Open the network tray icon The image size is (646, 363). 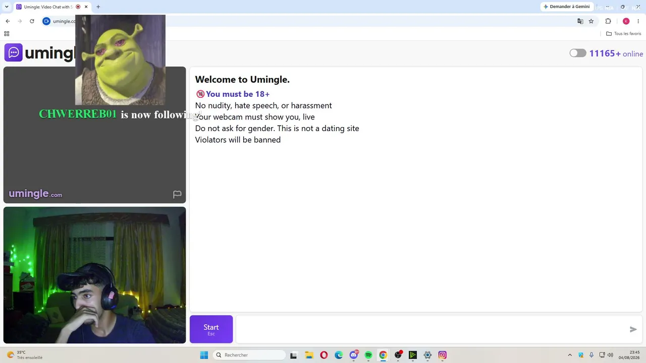point(602,355)
